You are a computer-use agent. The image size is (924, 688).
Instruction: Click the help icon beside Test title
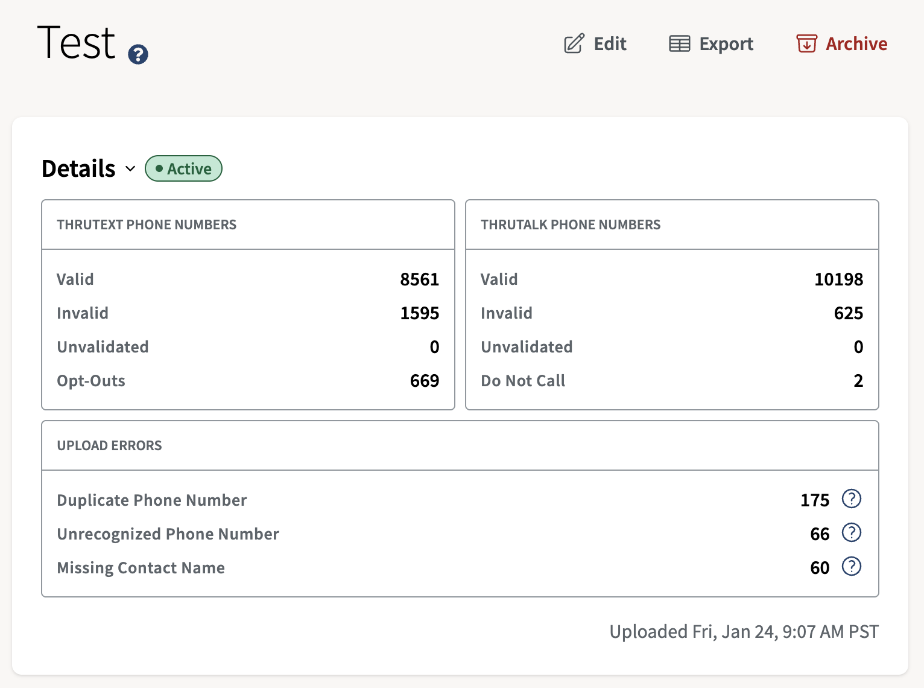click(138, 54)
